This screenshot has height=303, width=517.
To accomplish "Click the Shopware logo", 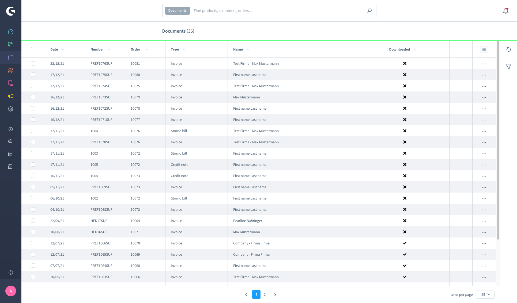I will pos(11,11).
